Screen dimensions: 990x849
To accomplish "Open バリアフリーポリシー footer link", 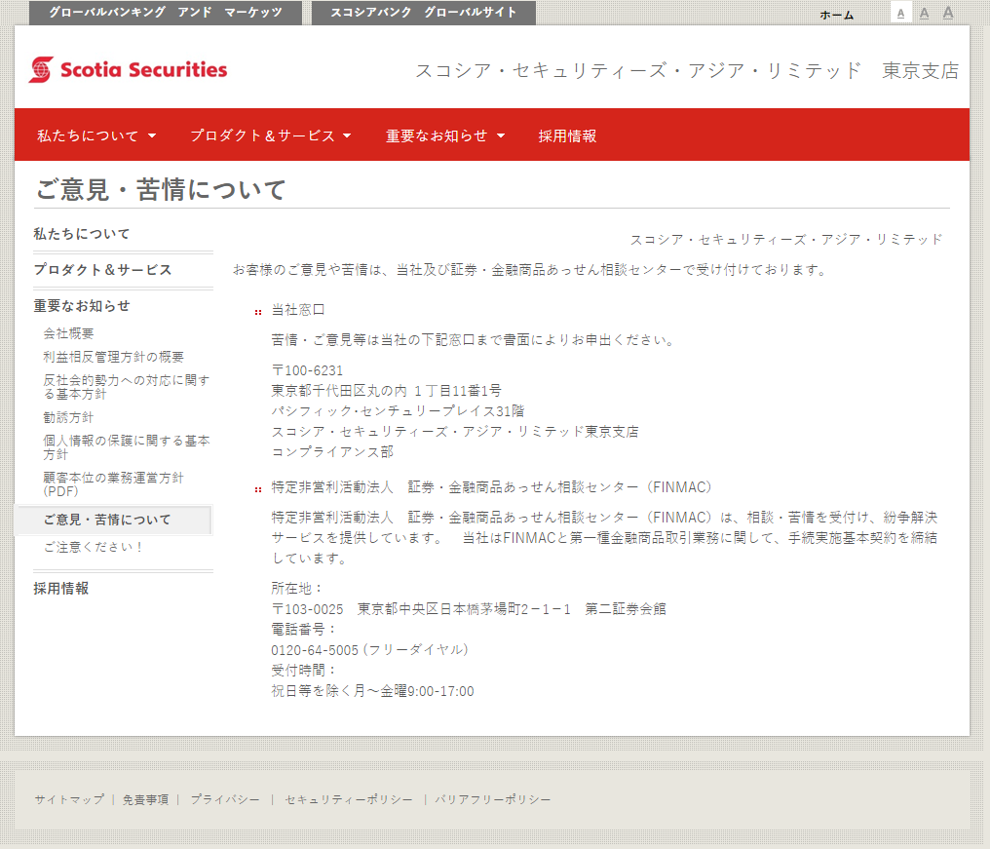I will tap(492, 799).
